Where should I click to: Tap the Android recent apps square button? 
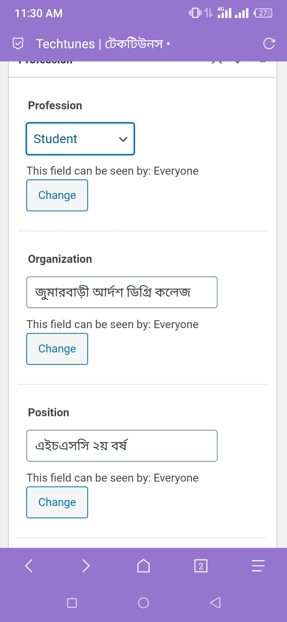(x=72, y=603)
